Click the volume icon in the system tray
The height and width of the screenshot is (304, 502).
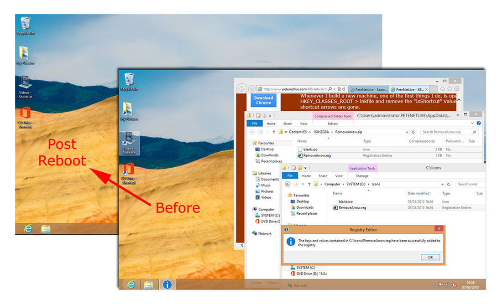click(x=455, y=285)
